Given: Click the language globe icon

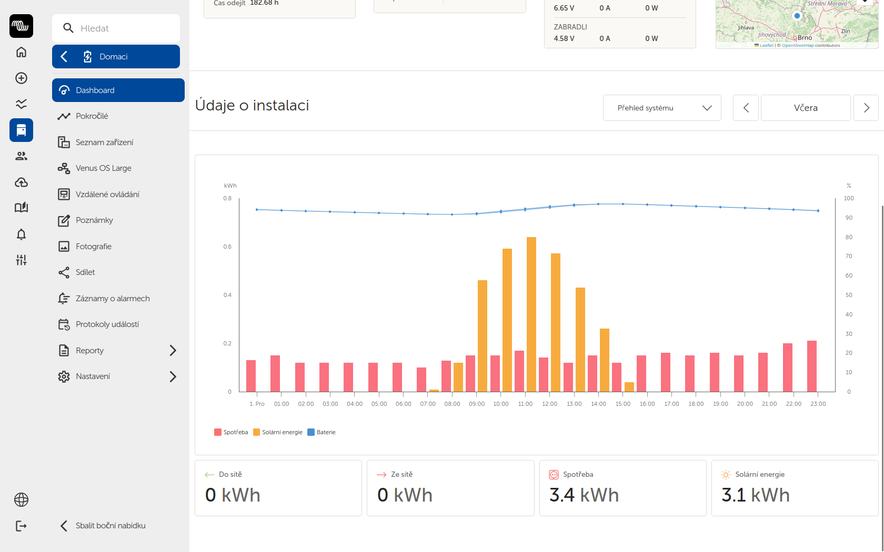Looking at the screenshot, I should click(x=21, y=499).
